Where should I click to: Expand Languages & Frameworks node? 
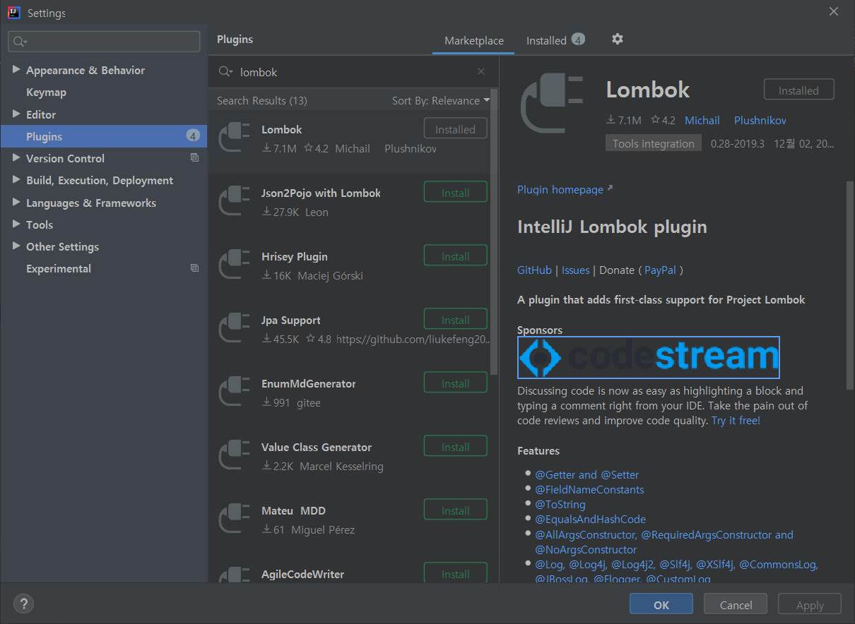[16, 203]
